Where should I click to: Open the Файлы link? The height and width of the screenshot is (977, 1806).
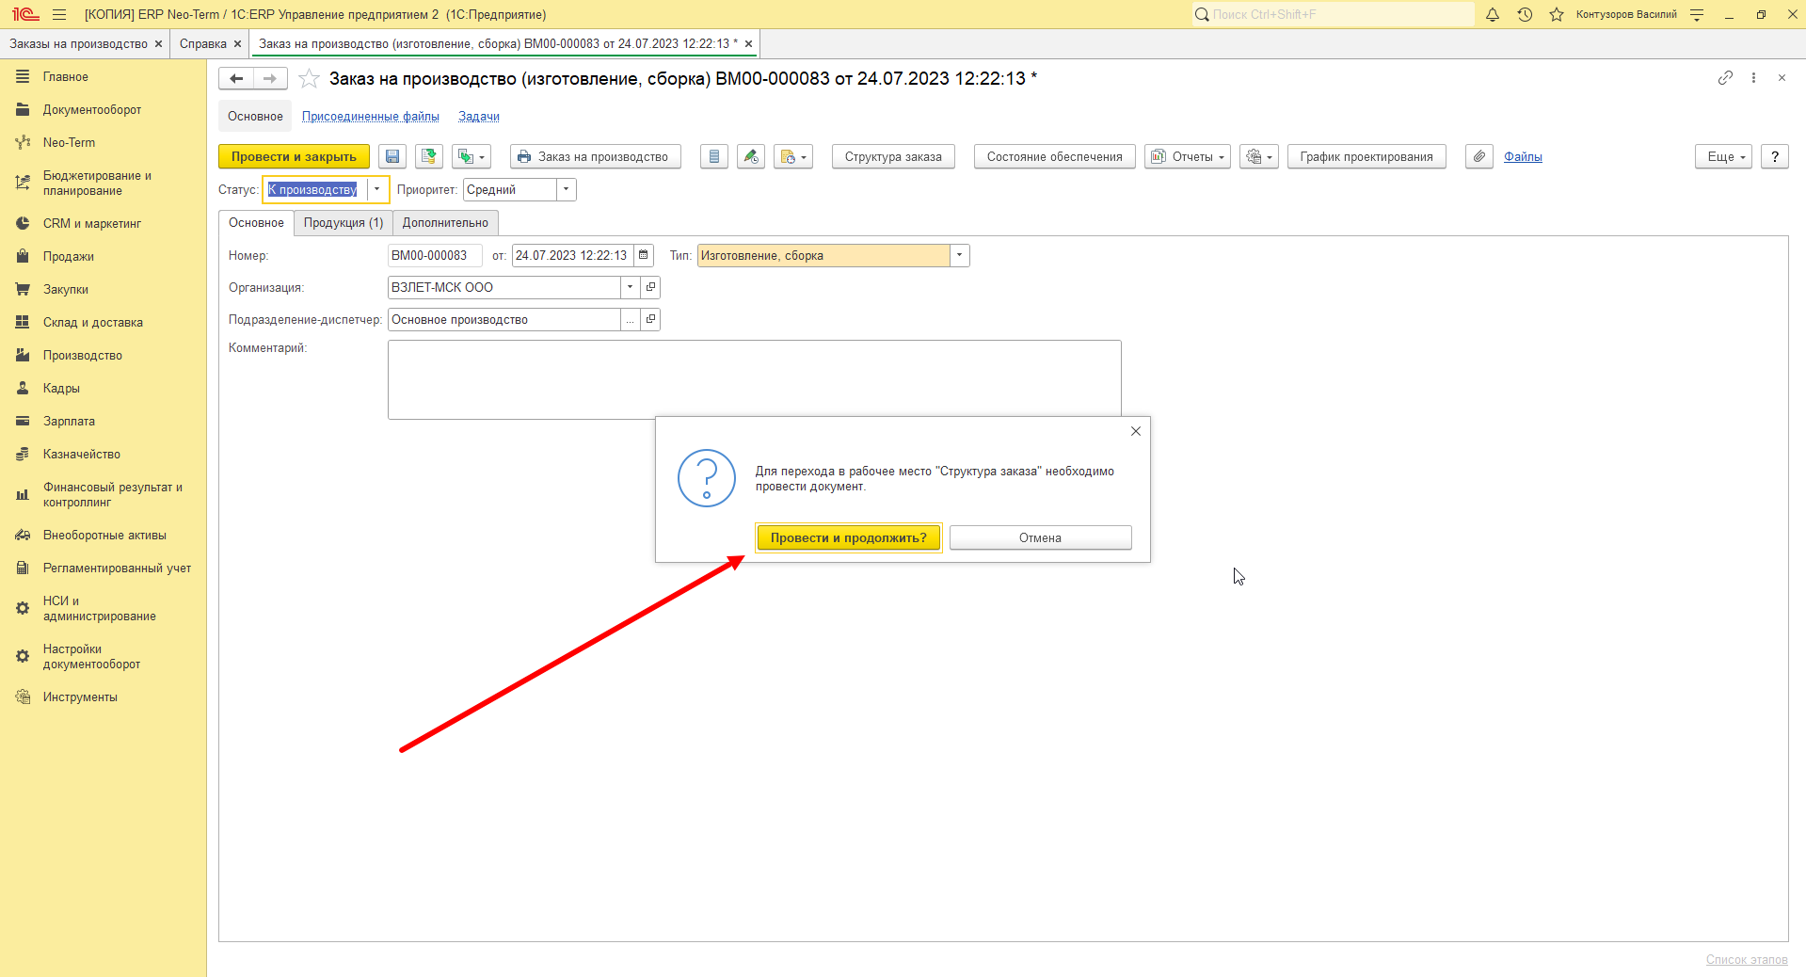coord(1523,157)
